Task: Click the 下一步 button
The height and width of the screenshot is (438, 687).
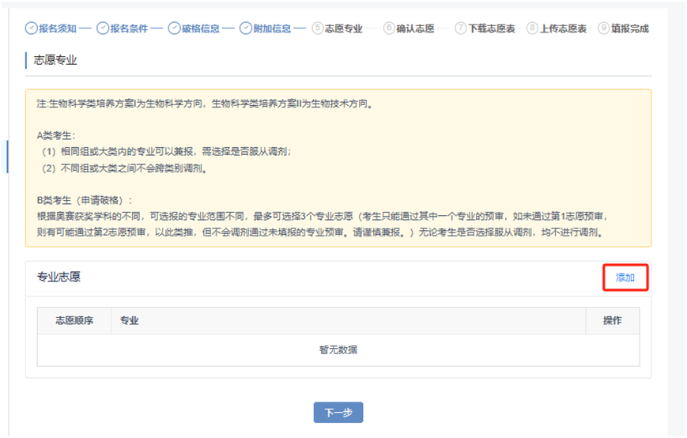Action: click(338, 412)
